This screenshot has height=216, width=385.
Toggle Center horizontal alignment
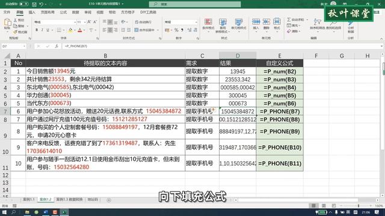coord(110,30)
